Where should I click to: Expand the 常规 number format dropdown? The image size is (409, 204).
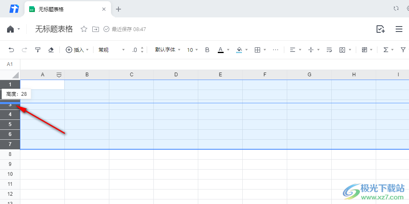point(111,50)
